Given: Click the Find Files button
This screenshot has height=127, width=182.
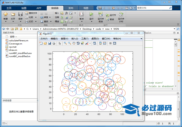Looking at the screenshot, I should tap(31, 13).
